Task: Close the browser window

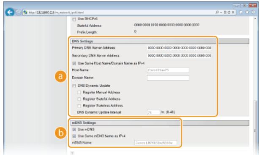Action: pos(252,5)
